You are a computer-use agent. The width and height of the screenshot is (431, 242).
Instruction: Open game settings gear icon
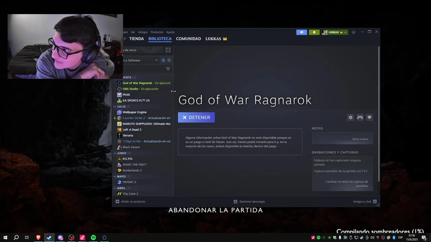351,117
